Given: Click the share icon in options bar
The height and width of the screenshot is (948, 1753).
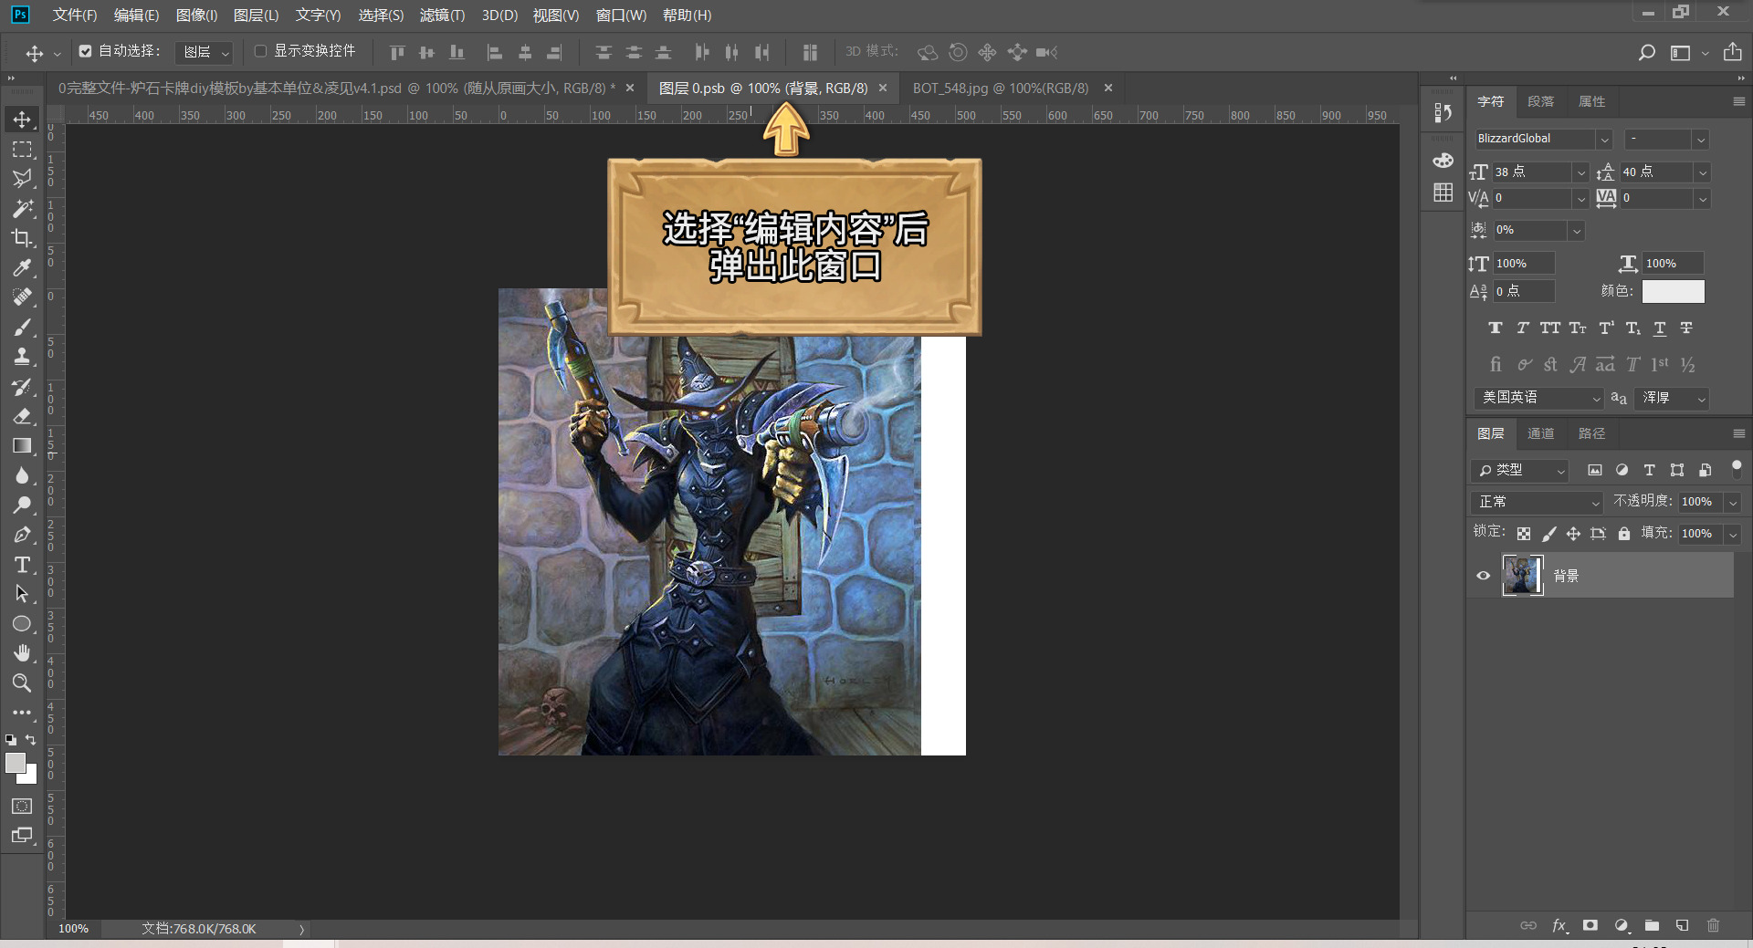Looking at the screenshot, I should (1732, 52).
